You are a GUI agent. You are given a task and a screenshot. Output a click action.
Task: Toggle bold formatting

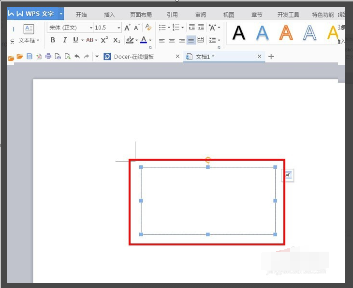(53, 40)
